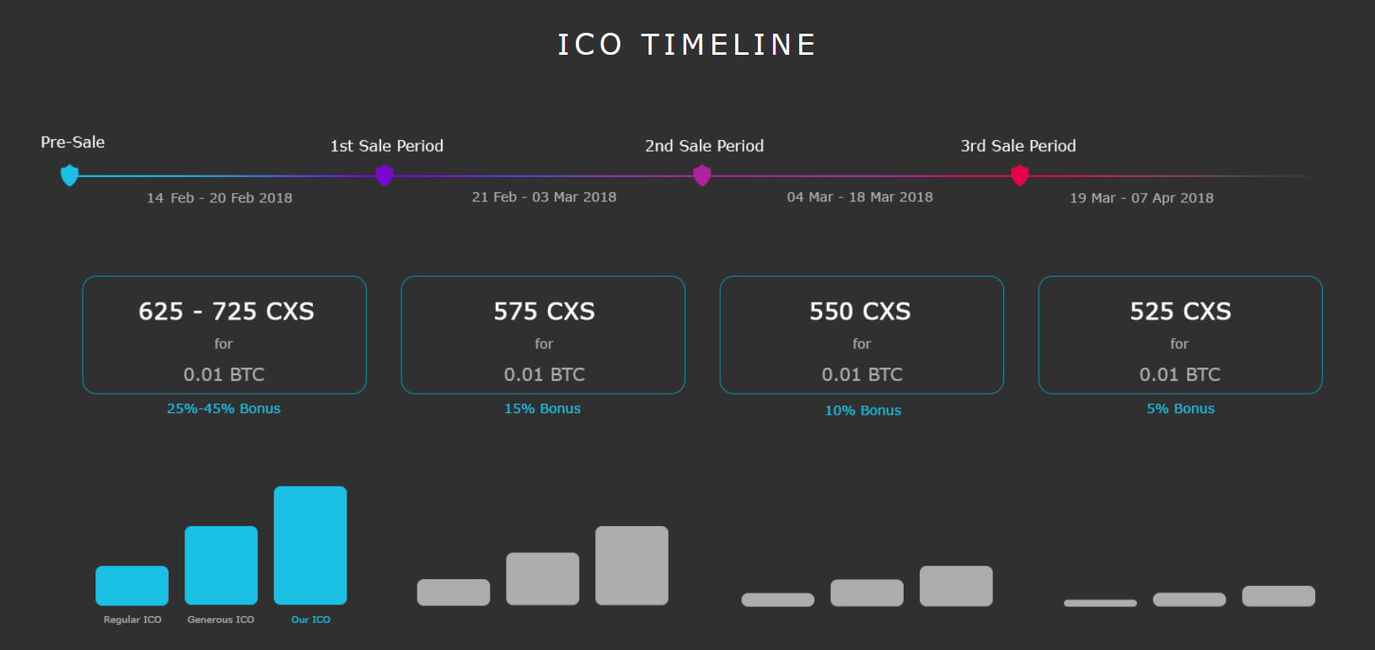Click the red 3rd Sale Period shield

(x=1020, y=175)
